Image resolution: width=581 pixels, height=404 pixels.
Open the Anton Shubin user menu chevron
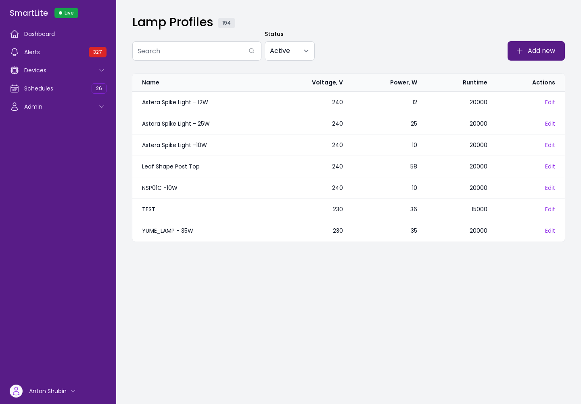[x=73, y=391]
